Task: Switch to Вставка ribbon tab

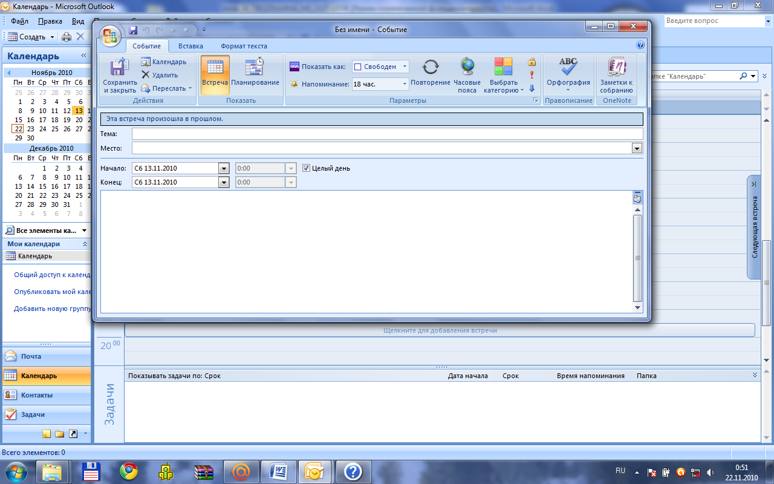Action: [190, 46]
